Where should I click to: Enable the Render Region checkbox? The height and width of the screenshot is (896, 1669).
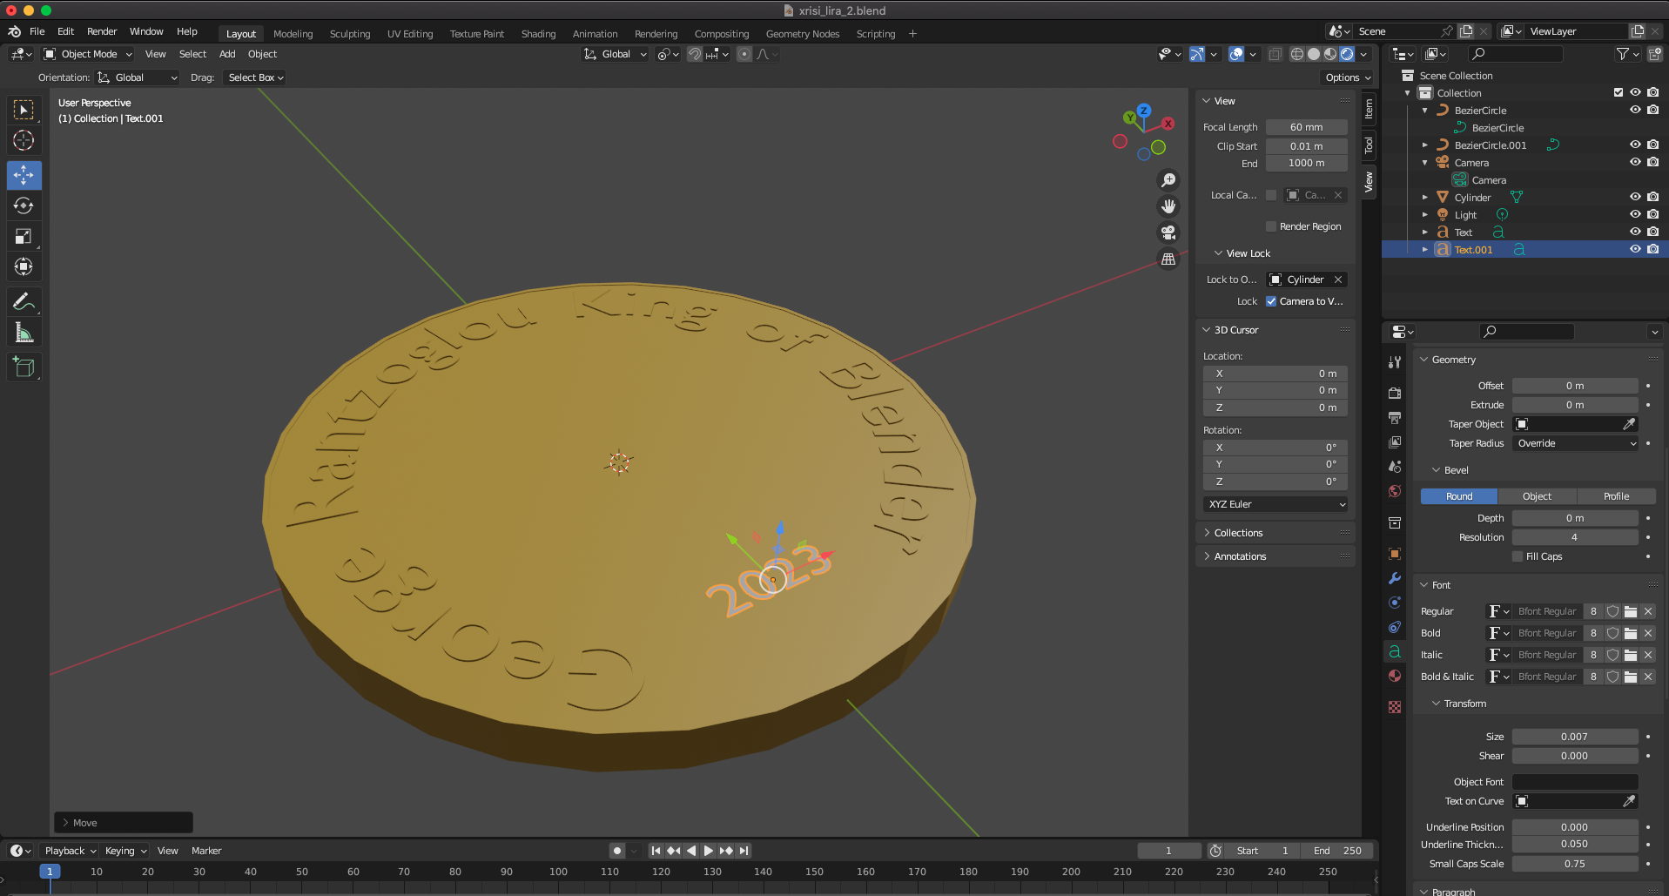click(x=1271, y=226)
